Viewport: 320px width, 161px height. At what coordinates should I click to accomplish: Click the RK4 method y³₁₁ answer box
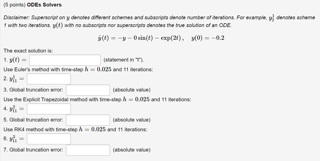pos(49,139)
